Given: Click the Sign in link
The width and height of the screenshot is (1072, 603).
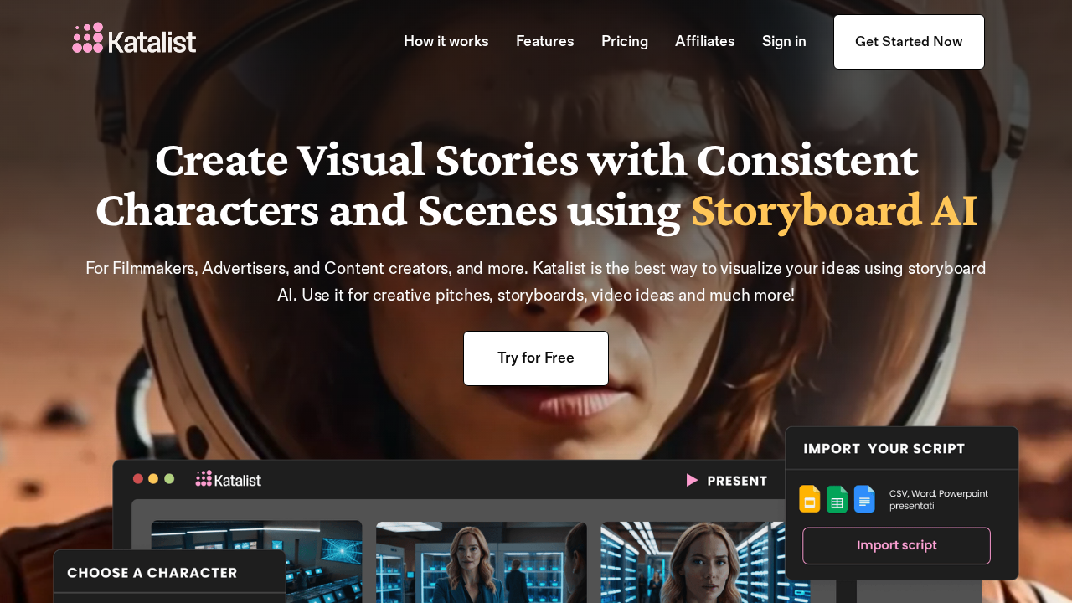Looking at the screenshot, I should click(x=783, y=41).
